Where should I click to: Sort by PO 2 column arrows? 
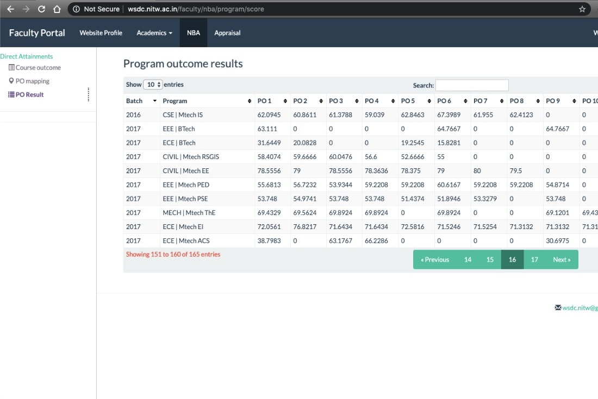pyautogui.click(x=321, y=101)
